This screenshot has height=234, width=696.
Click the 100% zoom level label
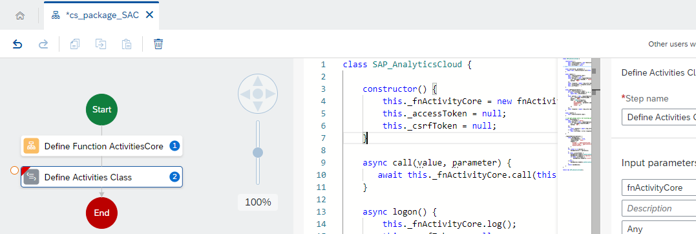click(x=258, y=202)
